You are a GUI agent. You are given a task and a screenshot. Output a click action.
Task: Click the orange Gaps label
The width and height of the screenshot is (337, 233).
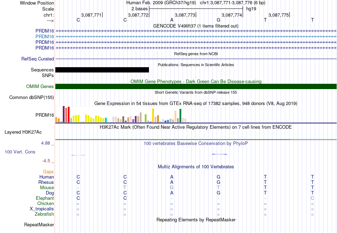click(48, 171)
